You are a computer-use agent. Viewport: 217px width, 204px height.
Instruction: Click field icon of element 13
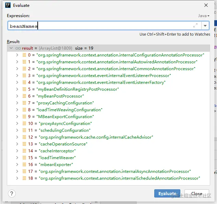click(x=24, y=144)
